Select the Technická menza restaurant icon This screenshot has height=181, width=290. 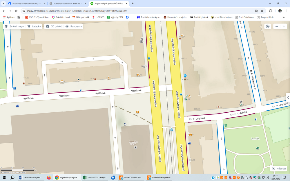pos(135,147)
